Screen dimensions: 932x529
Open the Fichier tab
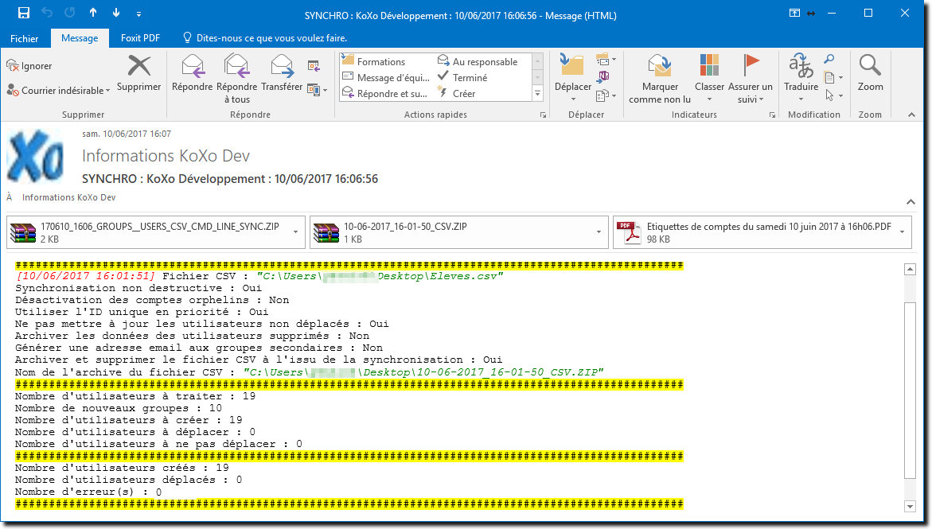coord(25,38)
